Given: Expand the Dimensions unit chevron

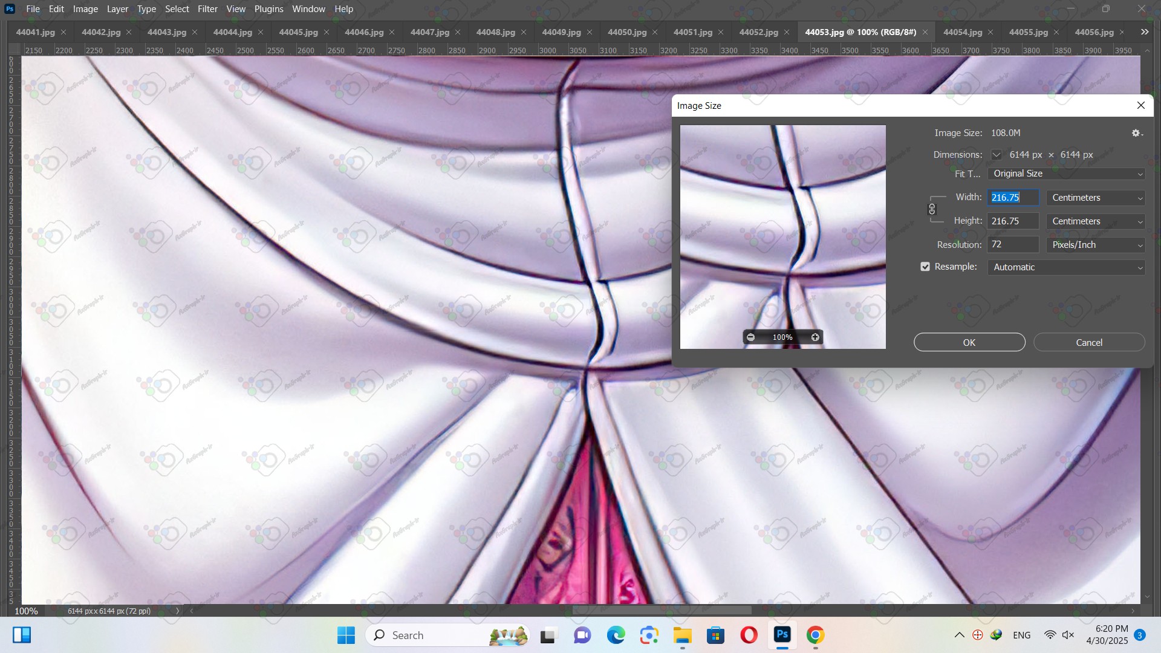Looking at the screenshot, I should pos(996,155).
